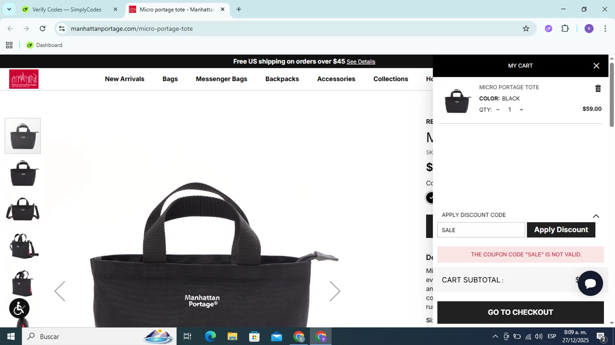Decrease tote quantity with minus button
The height and width of the screenshot is (345, 615).
coord(498,110)
